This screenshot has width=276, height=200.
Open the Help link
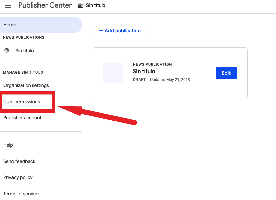click(8, 145)
